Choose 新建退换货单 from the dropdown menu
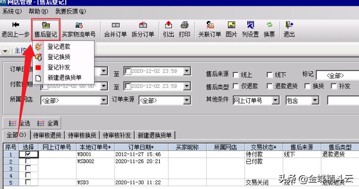The width and height of the screenshot is (359, 189). coord(64,78)
